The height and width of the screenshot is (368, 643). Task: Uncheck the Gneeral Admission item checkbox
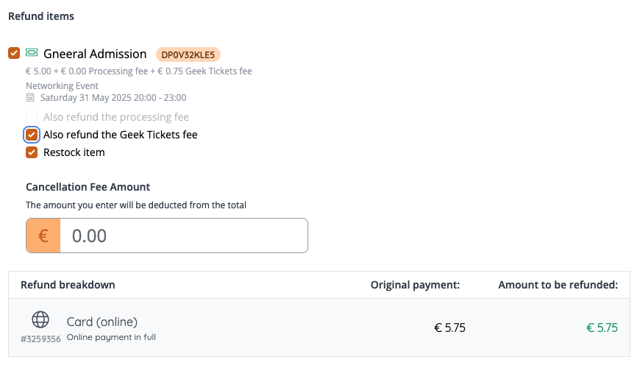[14, 53]
